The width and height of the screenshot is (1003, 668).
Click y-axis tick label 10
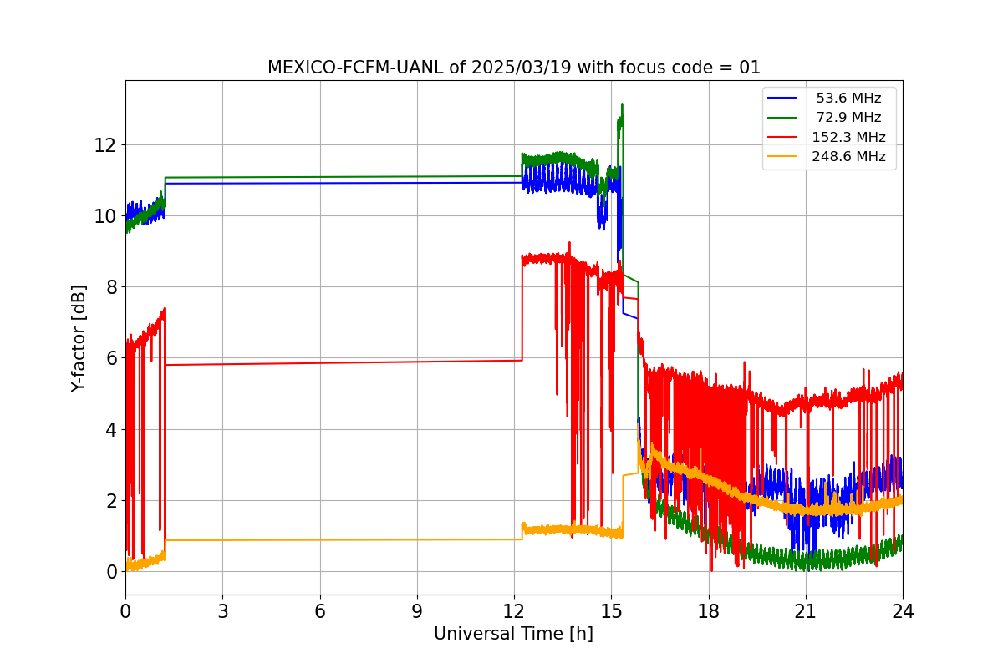[105, 216]
